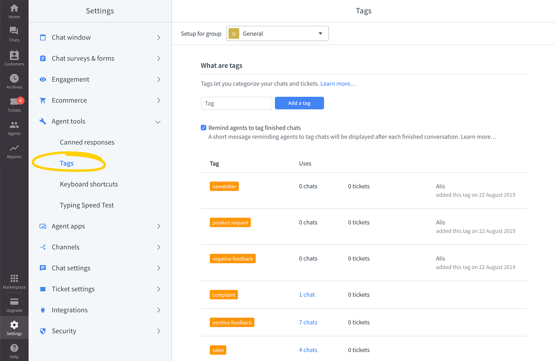Viewport: 555px width, 361px height.
Task: Click the 'Uses' column header
Action: click(x=305, y=164)
